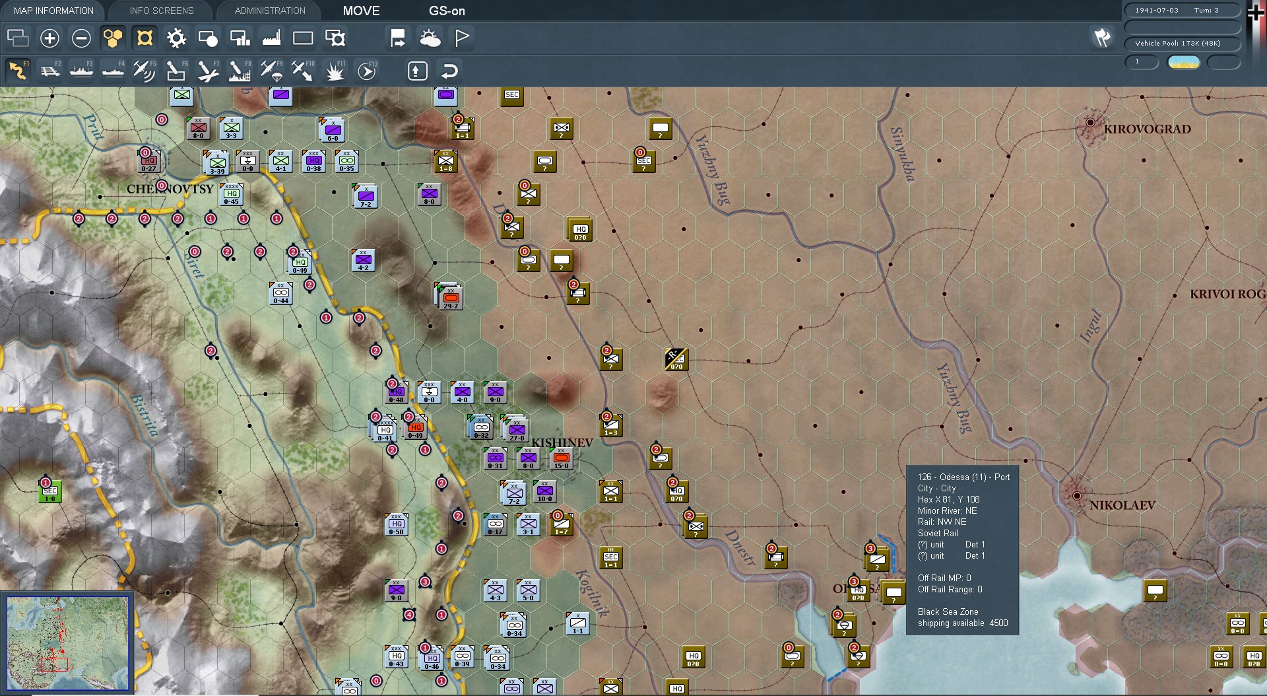The height and width of the screenshot is (696, 1267).
Task: Select the F1 move mode
Action: [x=18, y=71]
